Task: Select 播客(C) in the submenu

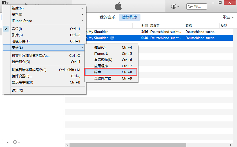Action: pos(111,48)
